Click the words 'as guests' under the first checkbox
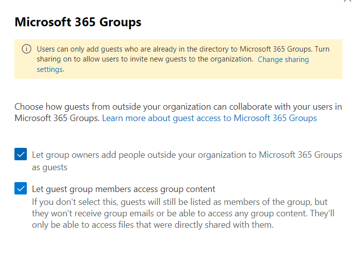 click(49, 167)
